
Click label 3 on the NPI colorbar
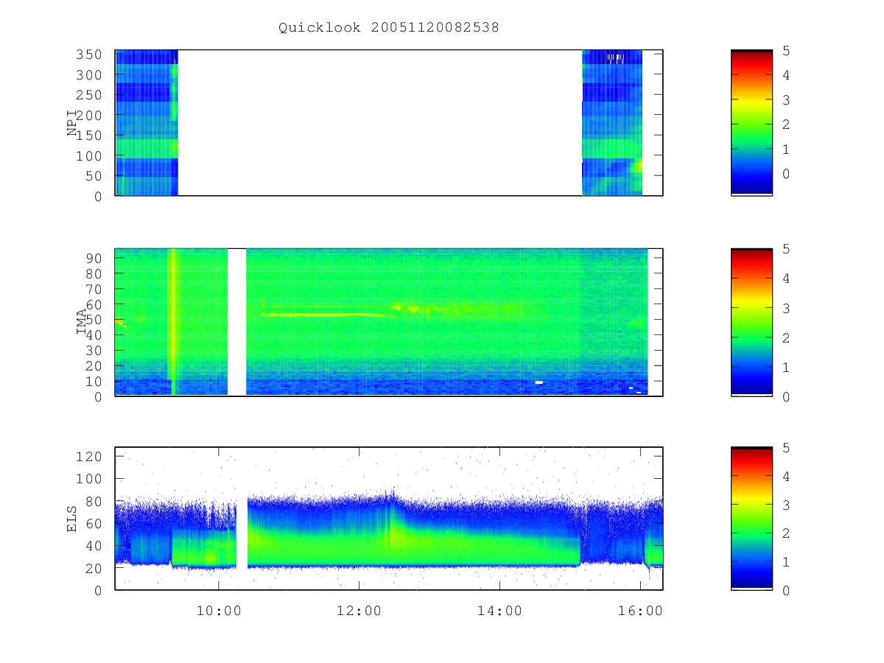(786, 100)
